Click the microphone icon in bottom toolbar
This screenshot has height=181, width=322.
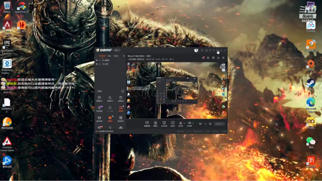[181, 123]
